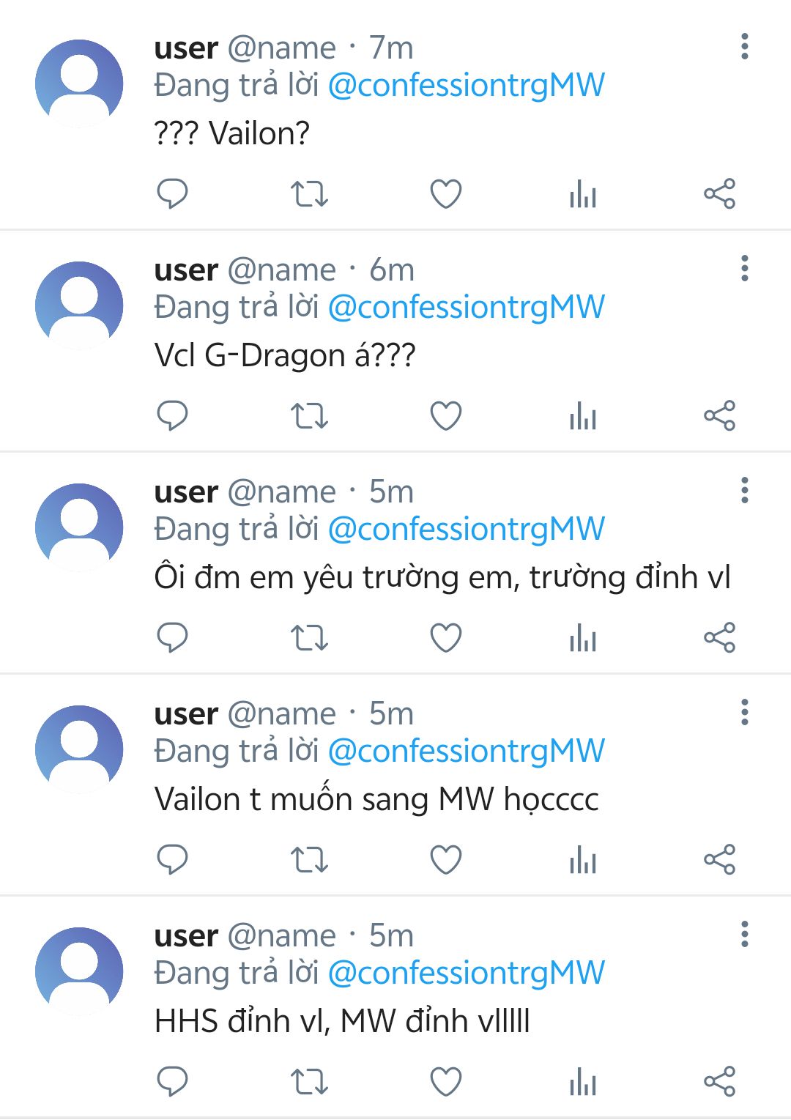The width and height of the screenshot is (791, 1120).
Task: Open more options on 'HHS đỉnh vl' tweet
Action: coord(745,934)
